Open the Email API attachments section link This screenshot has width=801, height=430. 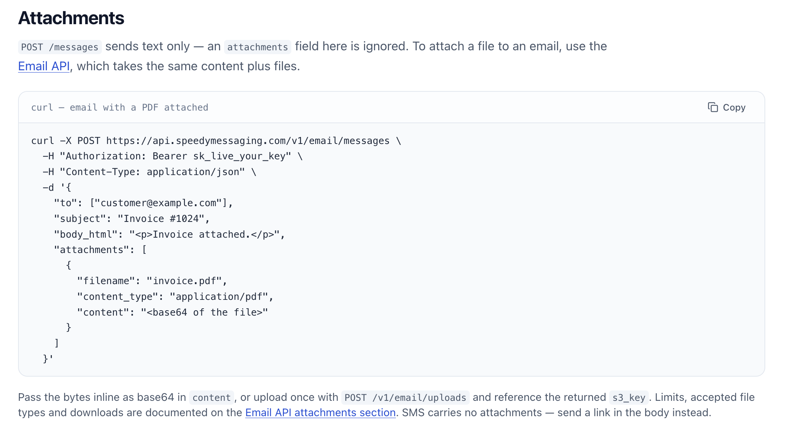321,413
